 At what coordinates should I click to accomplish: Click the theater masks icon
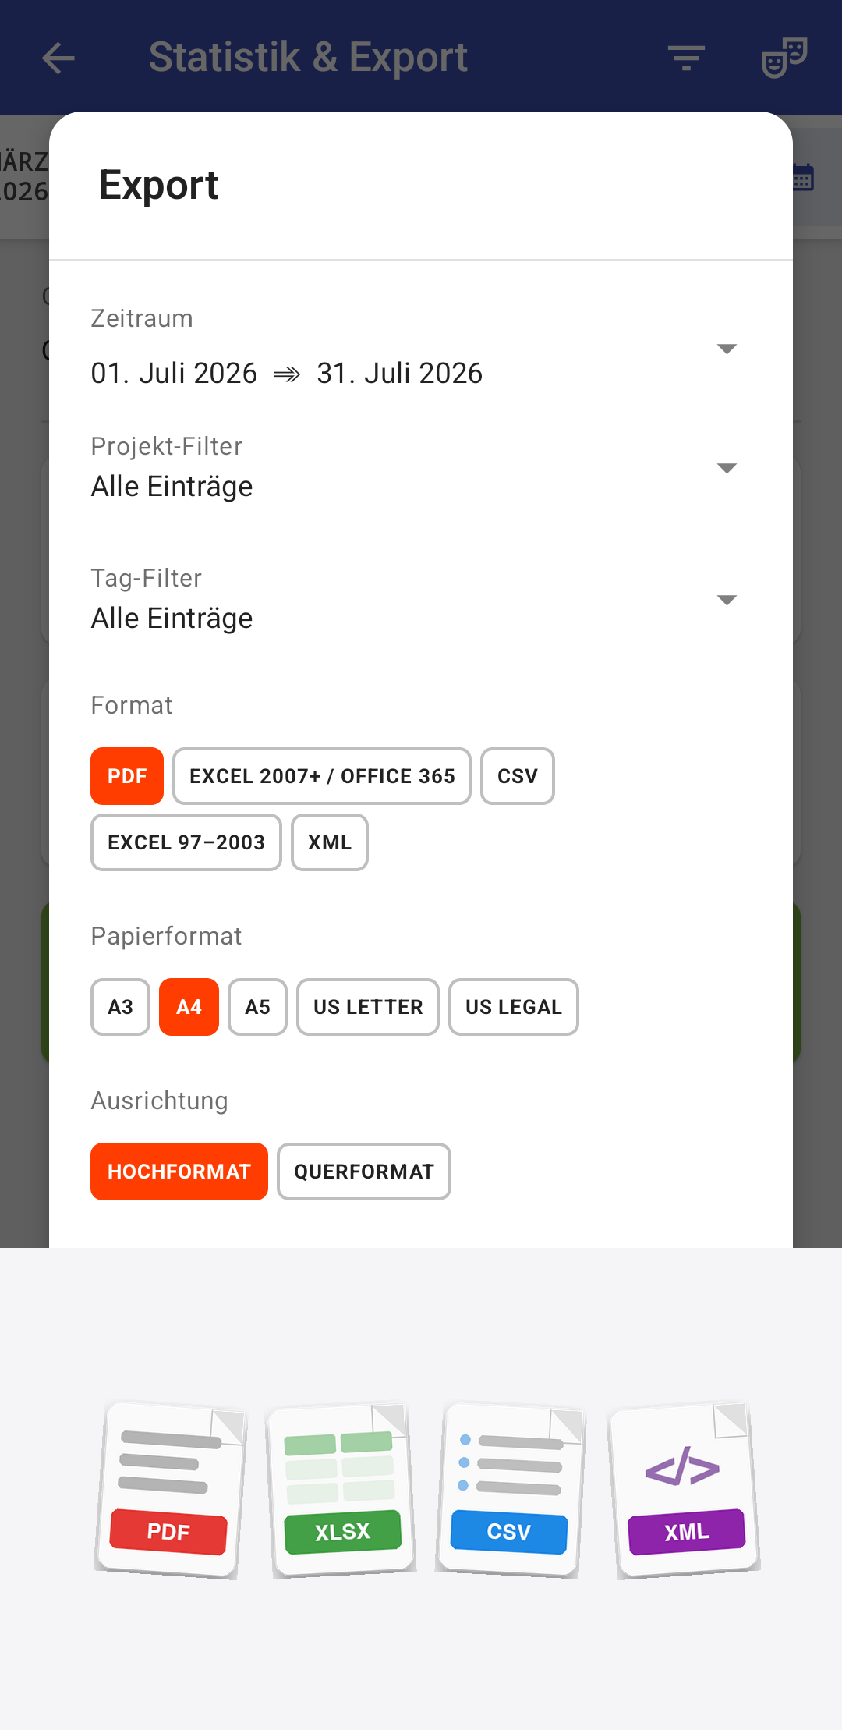[784, 58]
